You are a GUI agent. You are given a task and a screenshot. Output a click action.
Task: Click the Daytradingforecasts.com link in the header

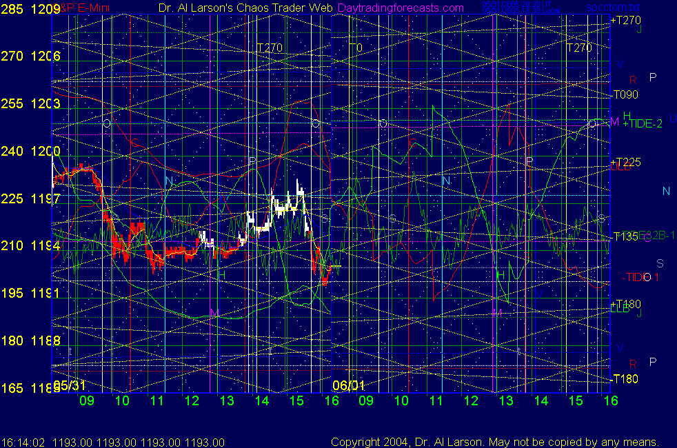click(401, 8)
